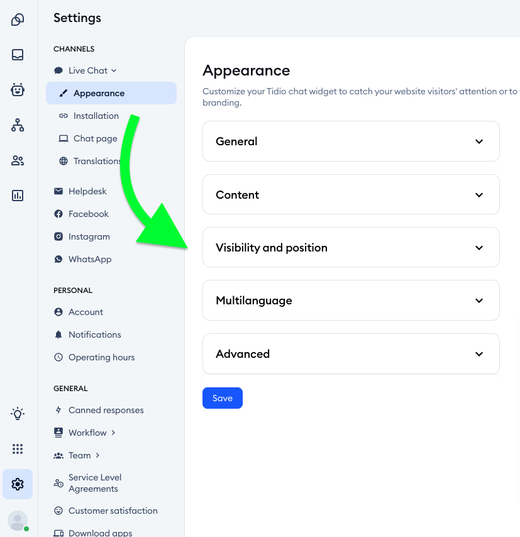Open the Advanced settings accordion
This screenshot has width=520, height=537.
[351, 353]
